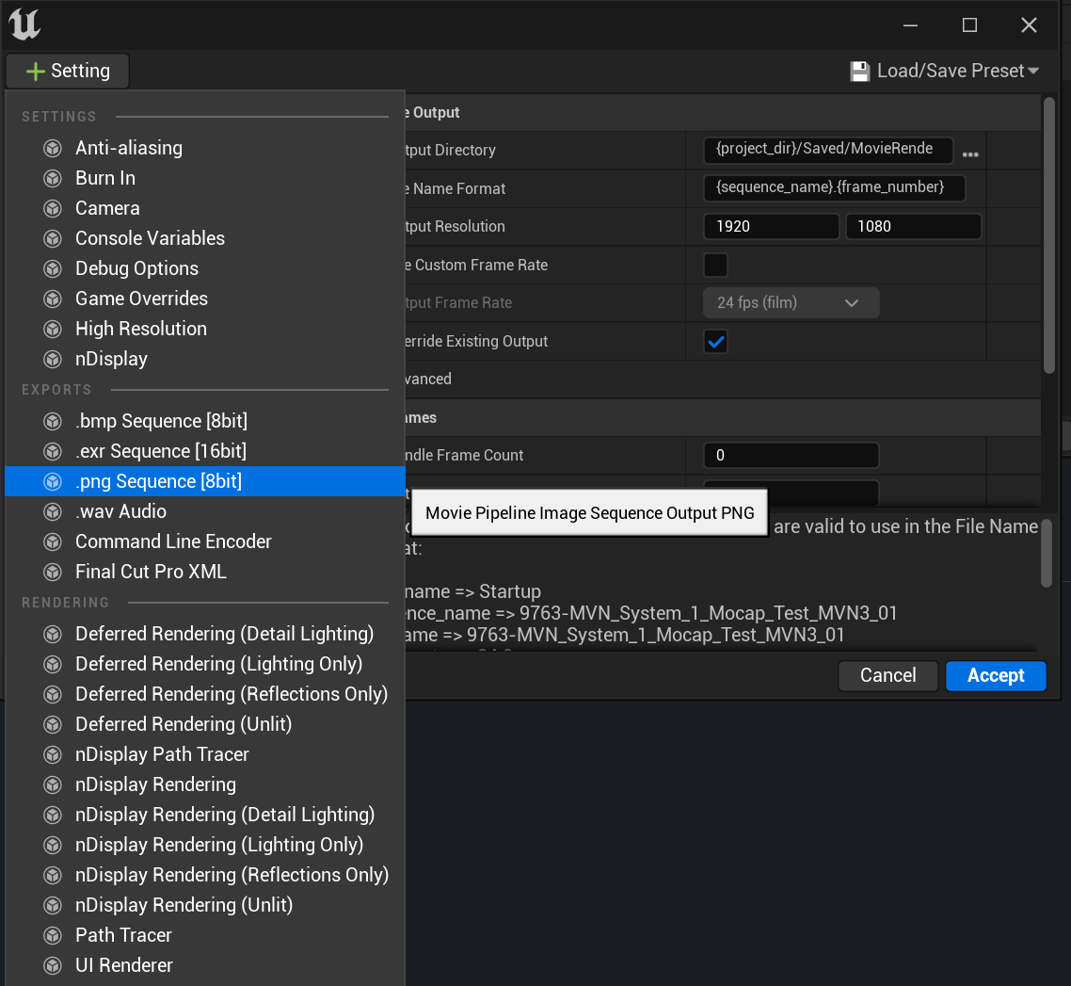
Task: Click the settings panel vertical scrollbar
Action: (x=1049, y=235)
